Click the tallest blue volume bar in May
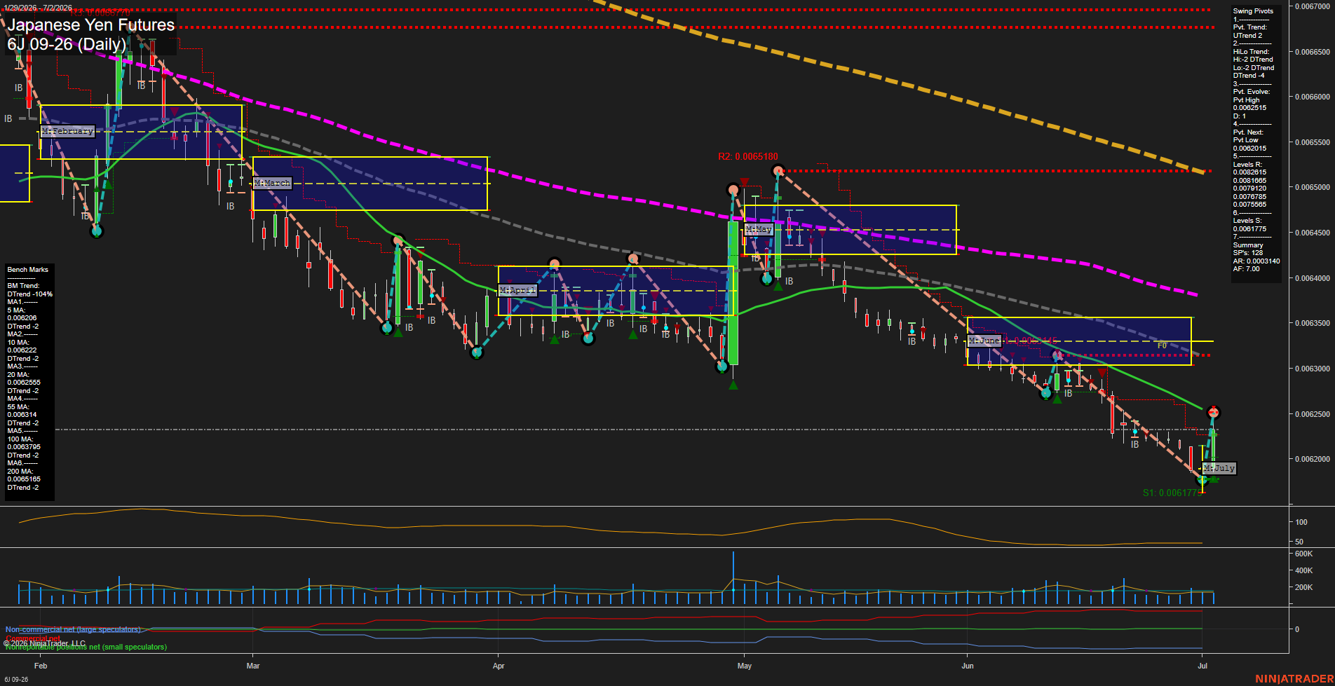The image size is (1335, 686). (x=733, y=577)
